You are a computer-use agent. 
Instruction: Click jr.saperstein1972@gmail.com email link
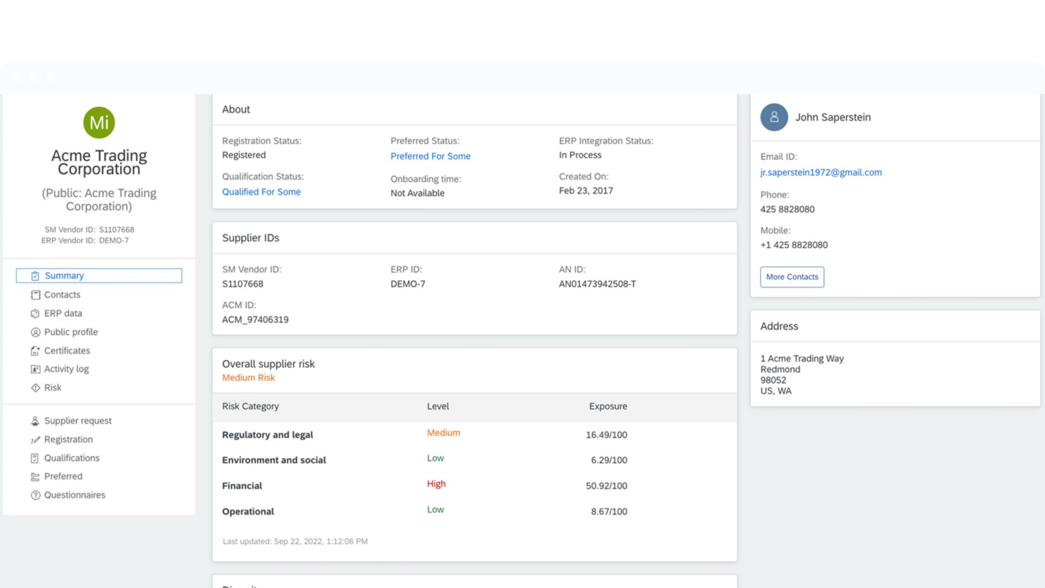click(820, 173)
